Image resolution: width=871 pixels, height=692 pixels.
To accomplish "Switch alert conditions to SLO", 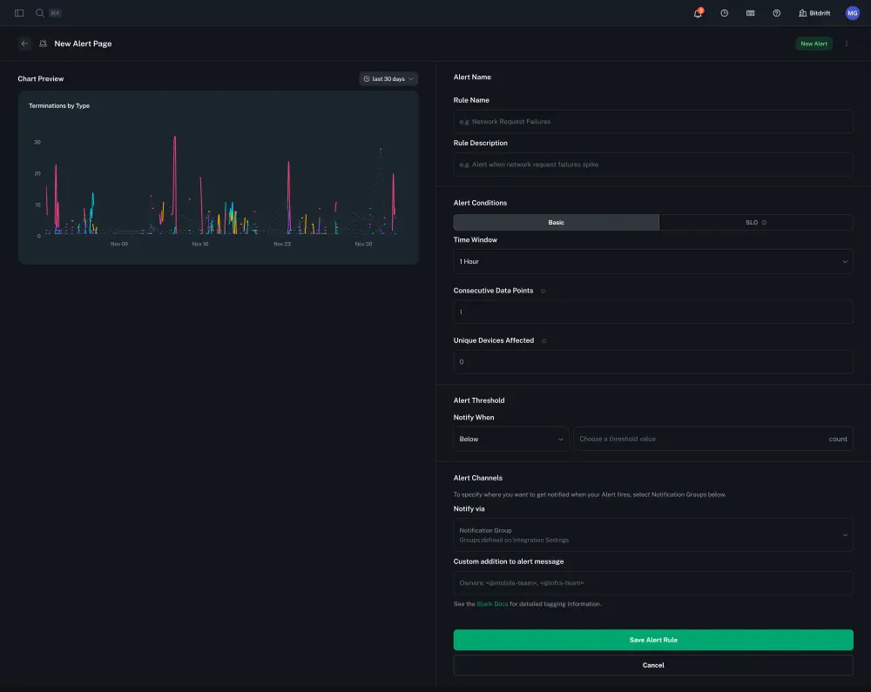I will (755, 223).
